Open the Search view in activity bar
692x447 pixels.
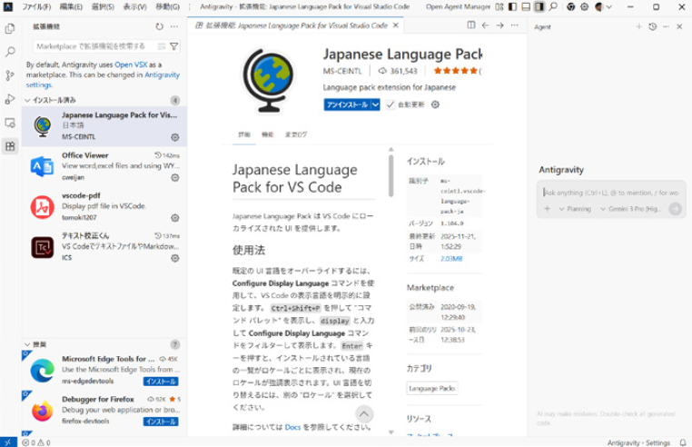point(10,52)
